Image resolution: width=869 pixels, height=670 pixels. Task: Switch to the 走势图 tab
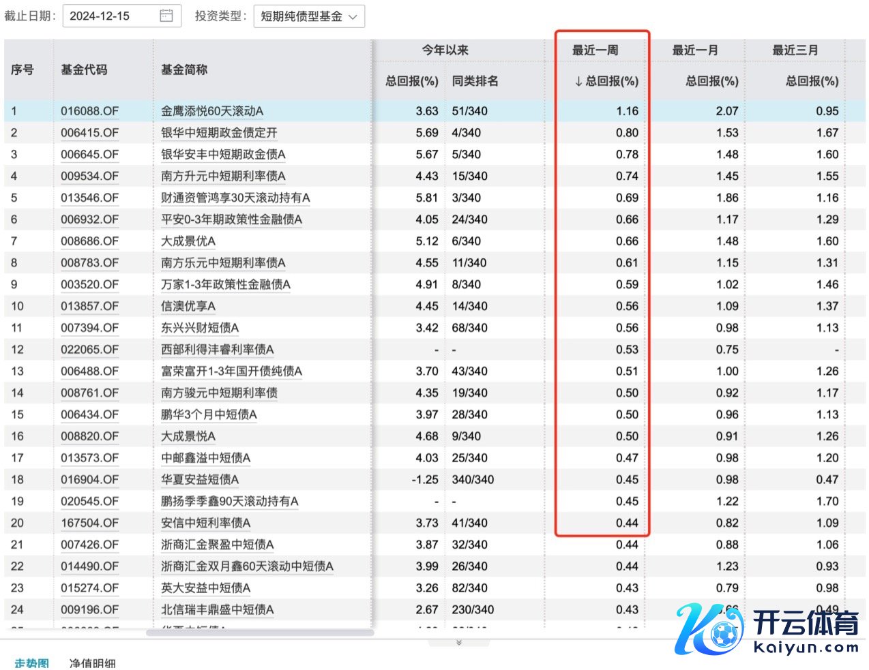[x=32, y=663]
